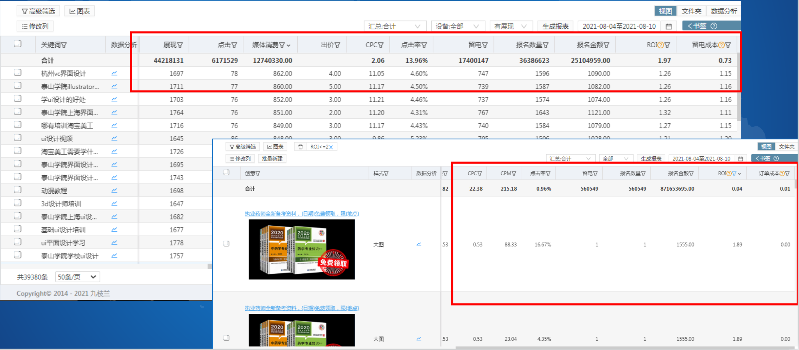The image size is (799, 350).
Task: Open data analysis chart for 杭州vc界面设计
Action: pyautogui.click(x=114, y=73)
